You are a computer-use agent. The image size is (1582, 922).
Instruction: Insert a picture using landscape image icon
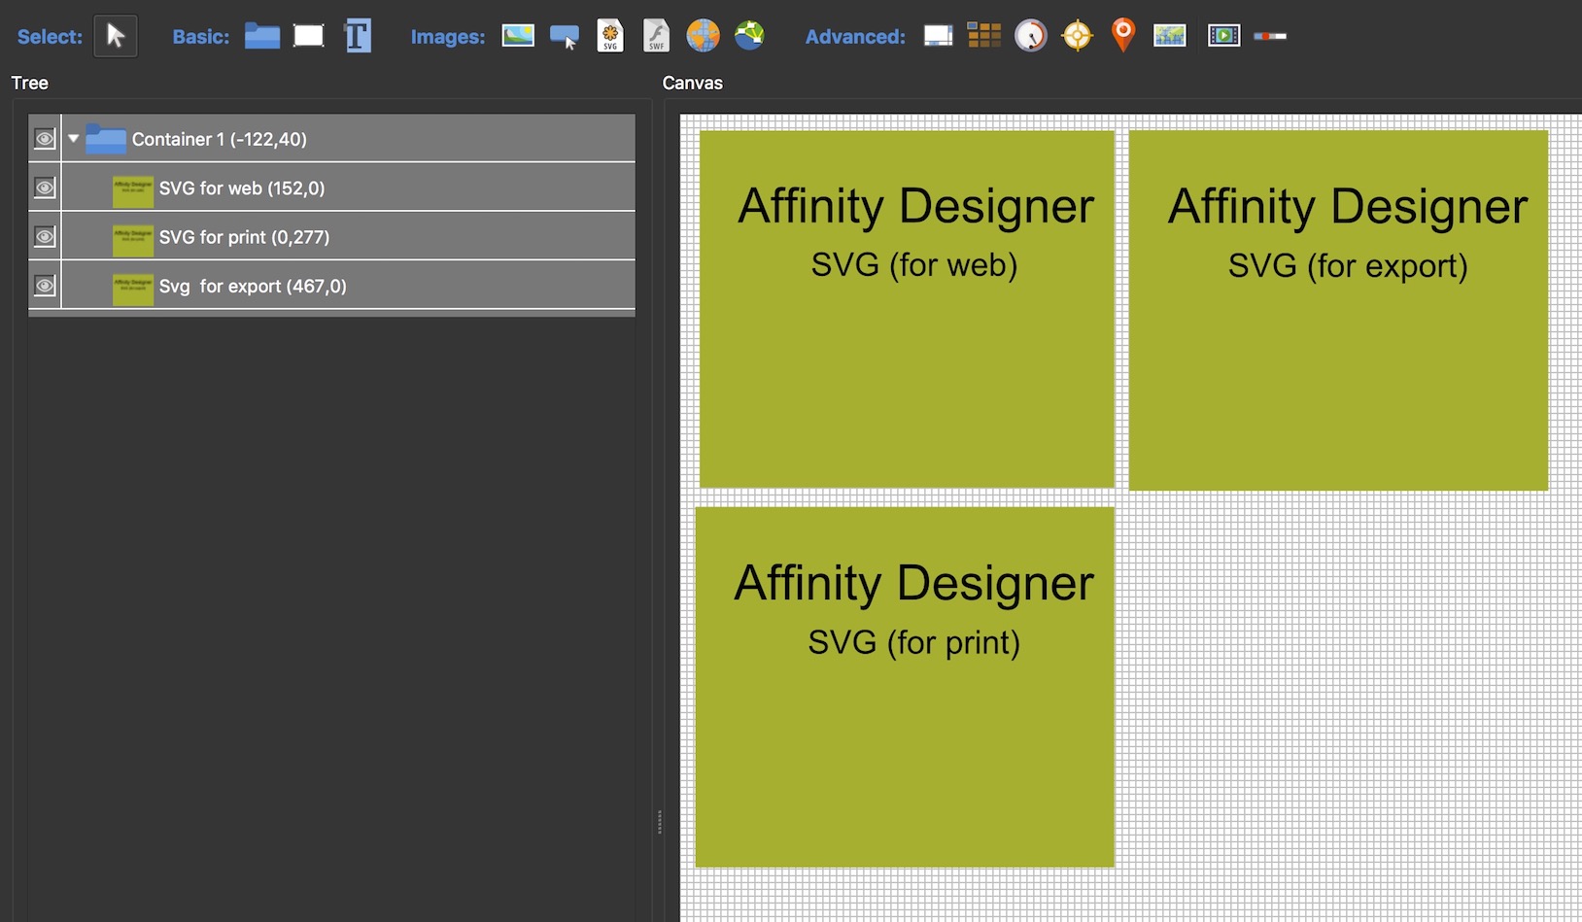tap(518, 36)
